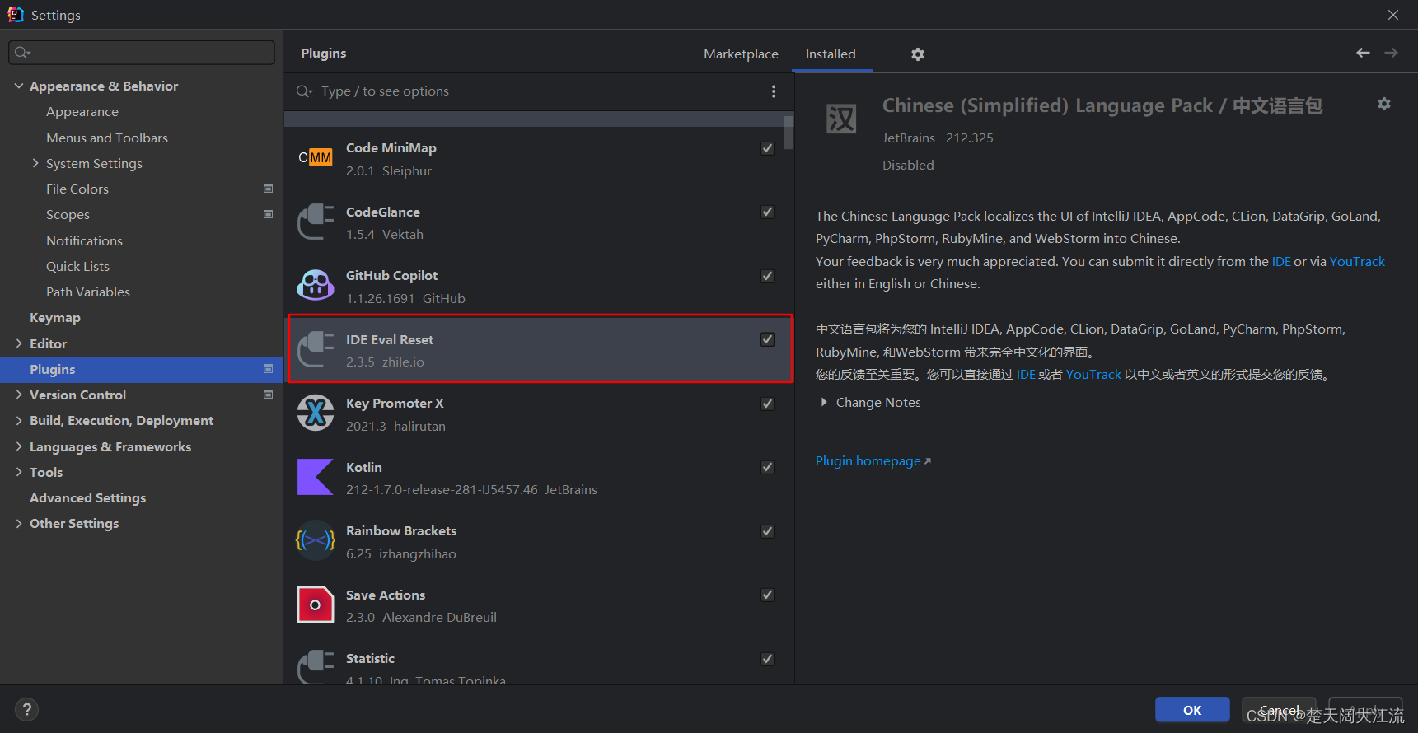Toggle the IDE Eval Reset checkbox
The height and width of the screenshot is (733, 1418).
(x=767, y=339)
